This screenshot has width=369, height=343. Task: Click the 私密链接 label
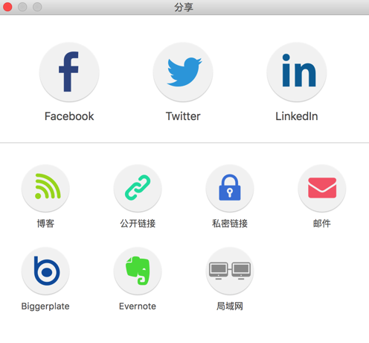(230, 224)
